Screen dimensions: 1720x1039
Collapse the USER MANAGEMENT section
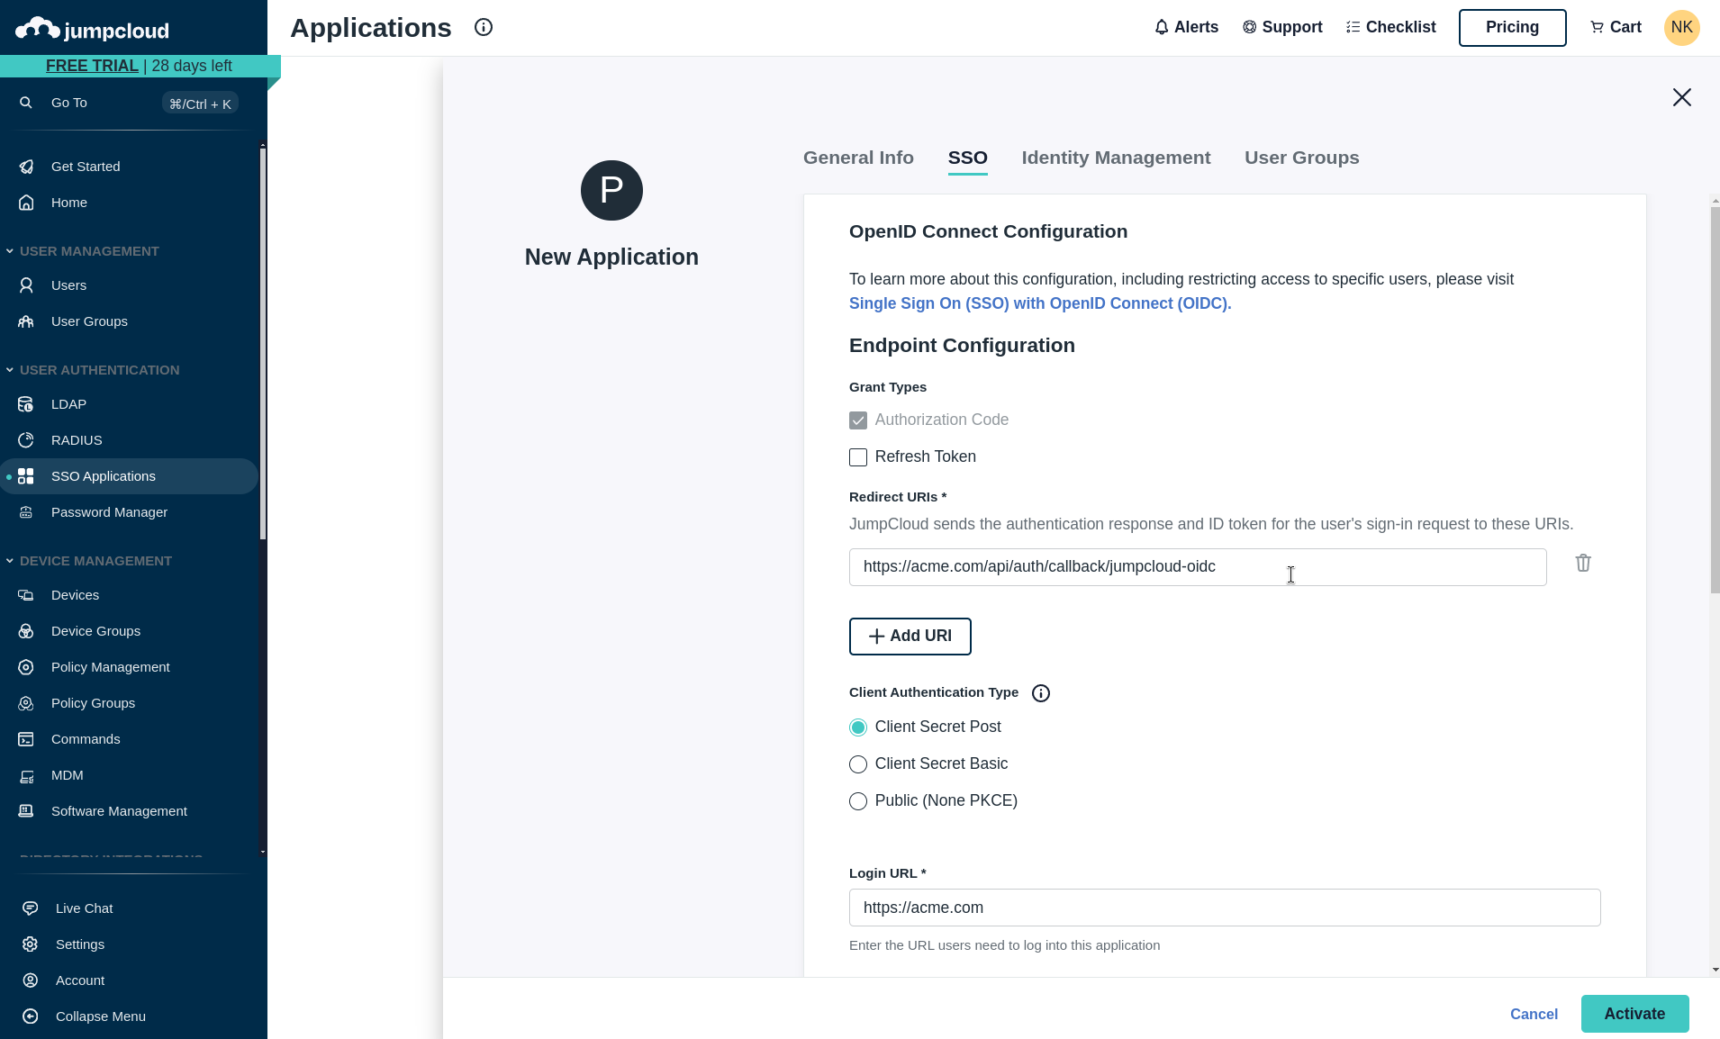click(x=10, y=250)
